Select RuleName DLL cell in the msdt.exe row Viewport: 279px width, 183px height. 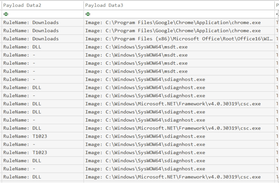coord(22,47)
